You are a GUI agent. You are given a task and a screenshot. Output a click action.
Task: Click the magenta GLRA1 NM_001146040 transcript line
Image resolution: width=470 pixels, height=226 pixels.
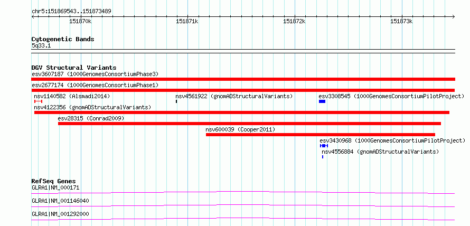click(x=243, y=205)
